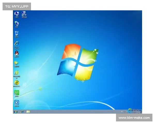Select the iQIYI green desktop shortcut
This screenshot has height=124, width=155.
[17, 94]
